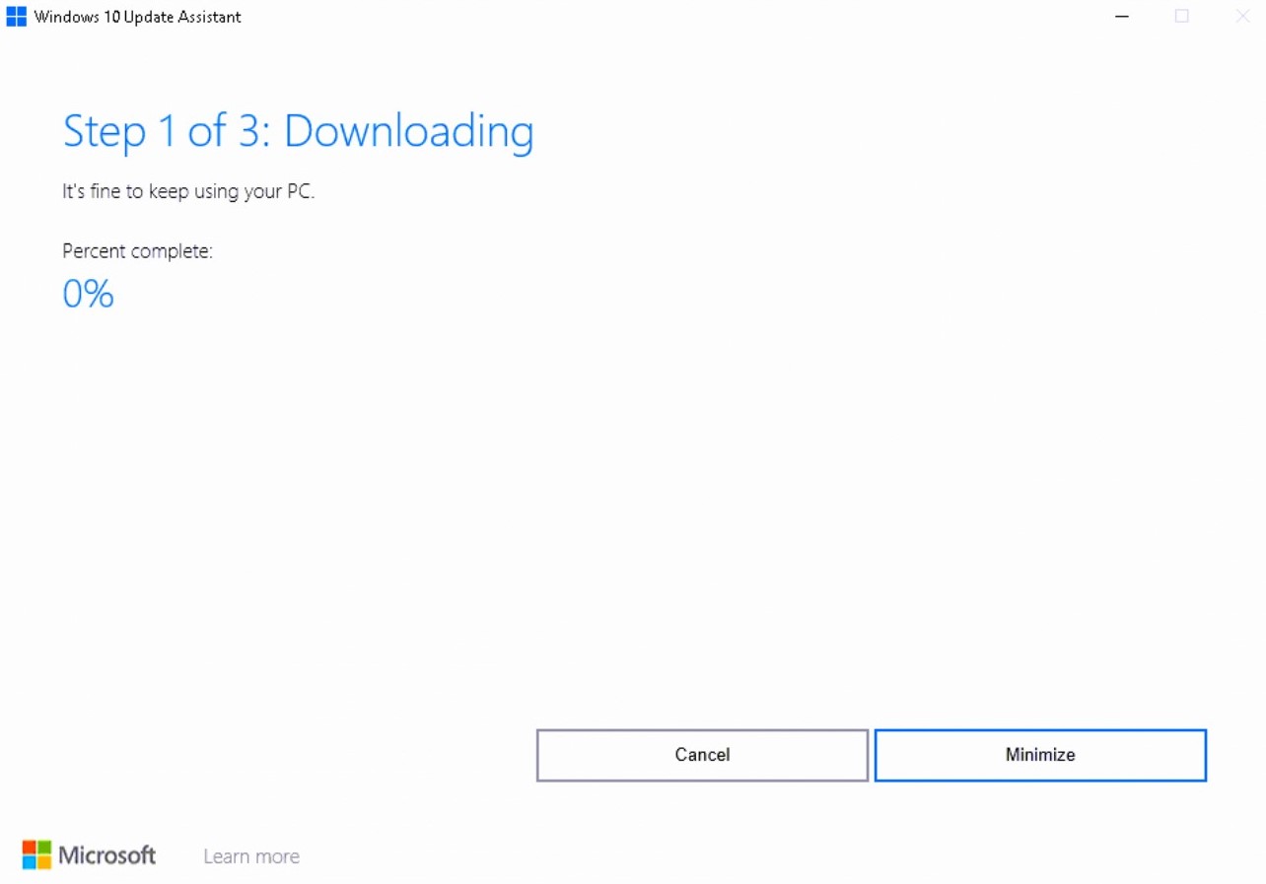This screenshot has width=1266, height=884.
Task: Click the "Percent complete:" label
Action: coord(137,251)
